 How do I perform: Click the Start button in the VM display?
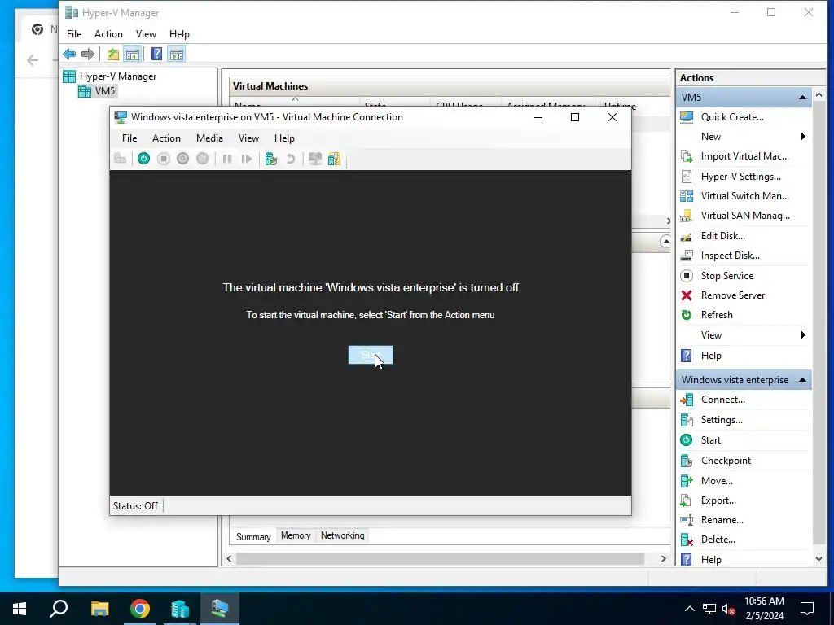pyautogui.click(x=371, y=355)
